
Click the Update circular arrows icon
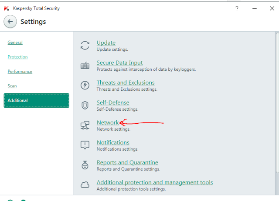85,45
